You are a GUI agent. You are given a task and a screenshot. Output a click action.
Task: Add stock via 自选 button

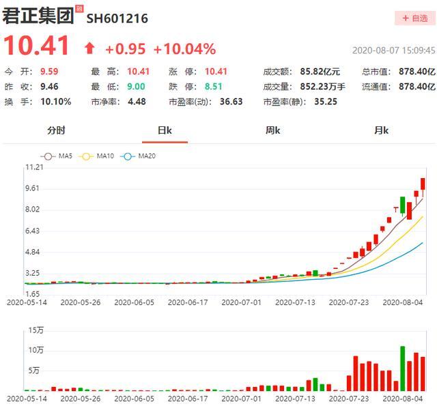(x=415, y=18)
